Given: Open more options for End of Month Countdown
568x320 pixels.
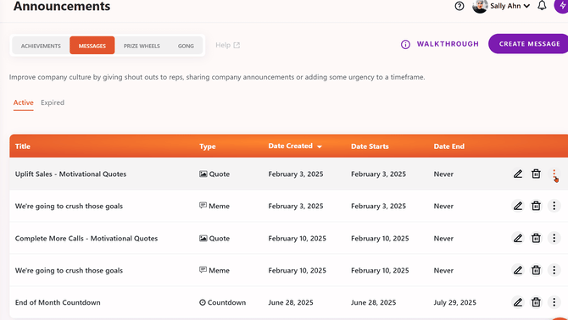Looking at the screenshot, I should click(x=554, y=302).
